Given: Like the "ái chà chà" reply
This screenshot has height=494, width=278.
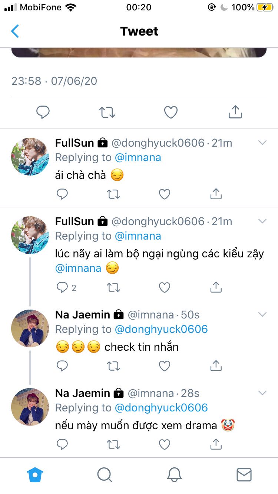Looking at the screenshot, I should coord(165,194).
